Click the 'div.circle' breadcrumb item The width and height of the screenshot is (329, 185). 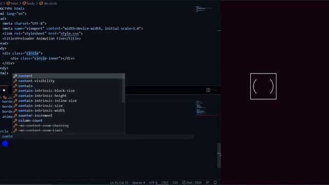(50, 4)
